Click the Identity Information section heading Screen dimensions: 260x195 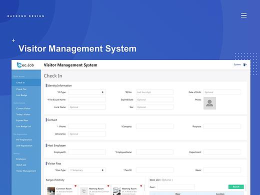[x=59, y=85]
